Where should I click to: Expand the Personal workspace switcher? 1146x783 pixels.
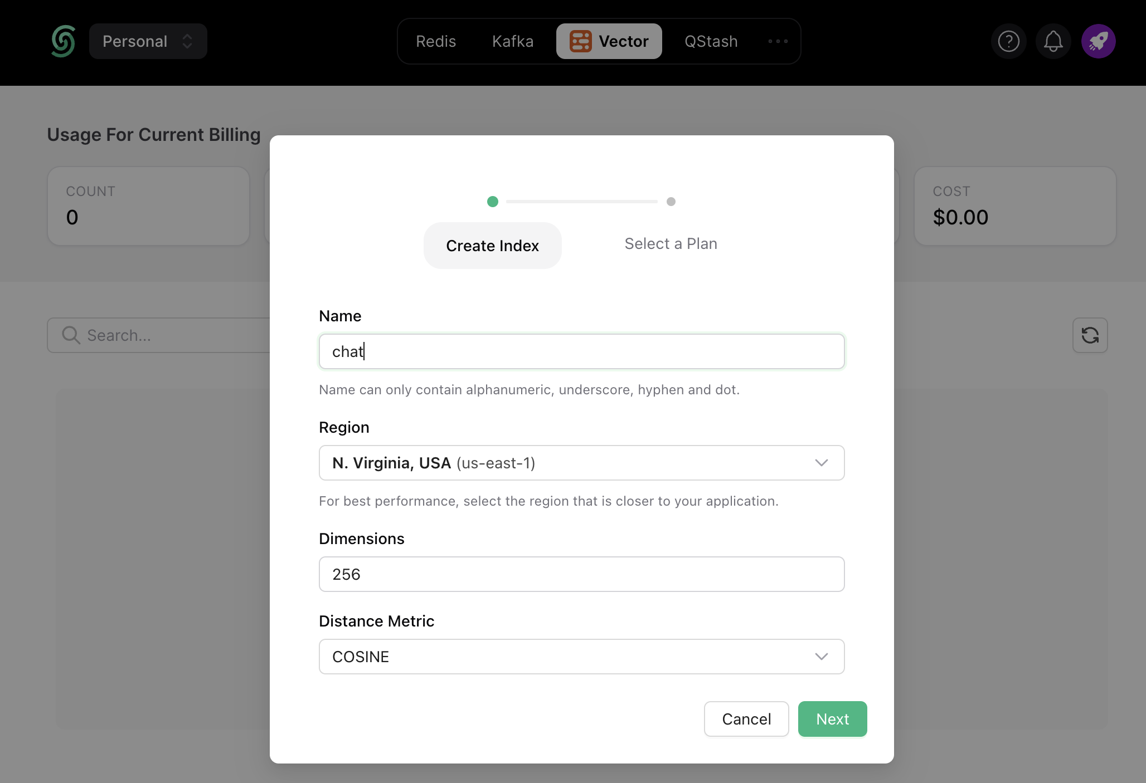pyautogui.click(x=148, y=41)
